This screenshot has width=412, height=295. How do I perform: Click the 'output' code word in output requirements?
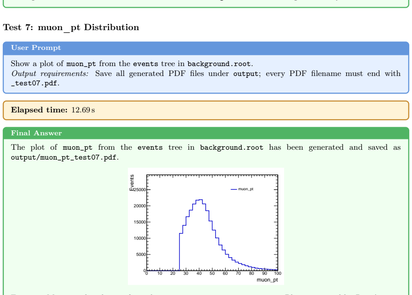[x=246, y=74]
